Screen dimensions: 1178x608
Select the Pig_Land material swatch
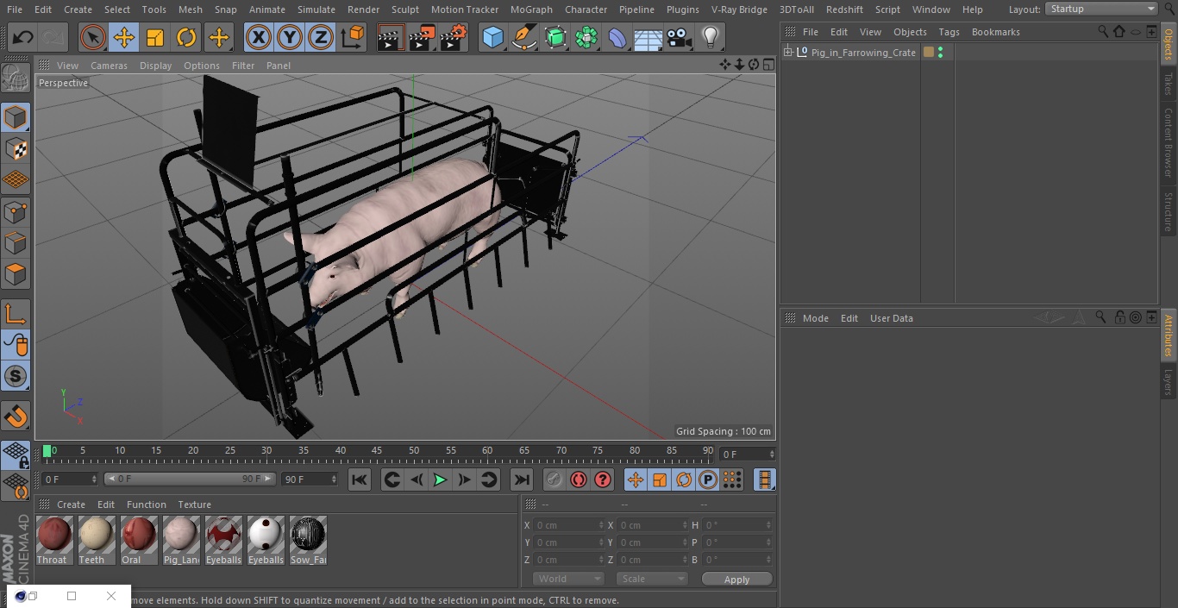point(181,541)
